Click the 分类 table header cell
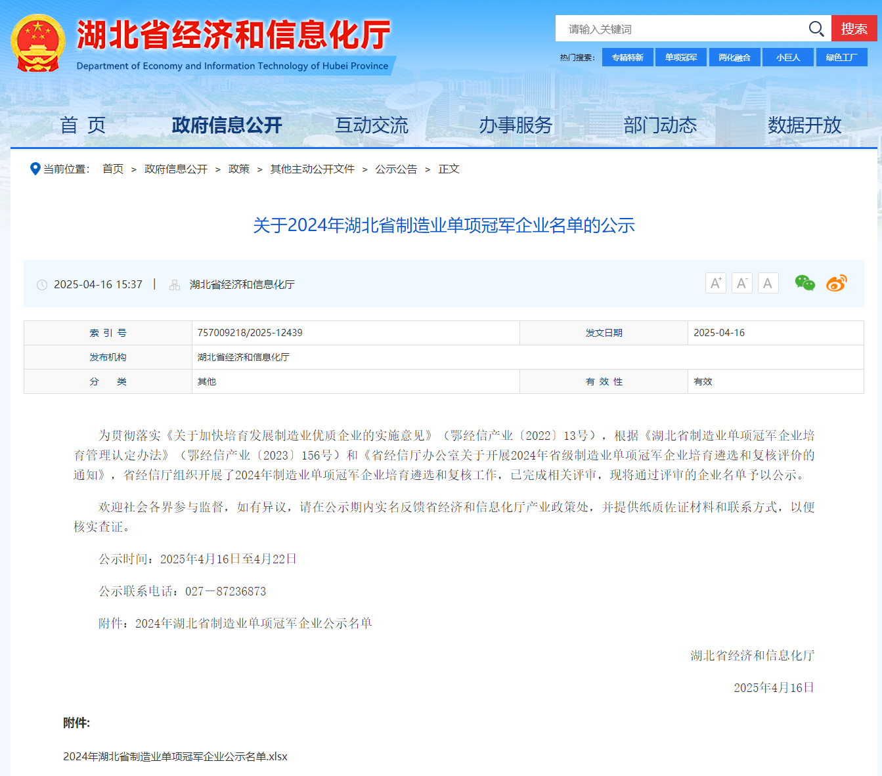 pyautogui.click(x=108, y=381)
